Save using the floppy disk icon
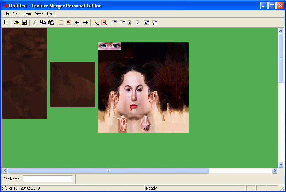 (24, 22)
